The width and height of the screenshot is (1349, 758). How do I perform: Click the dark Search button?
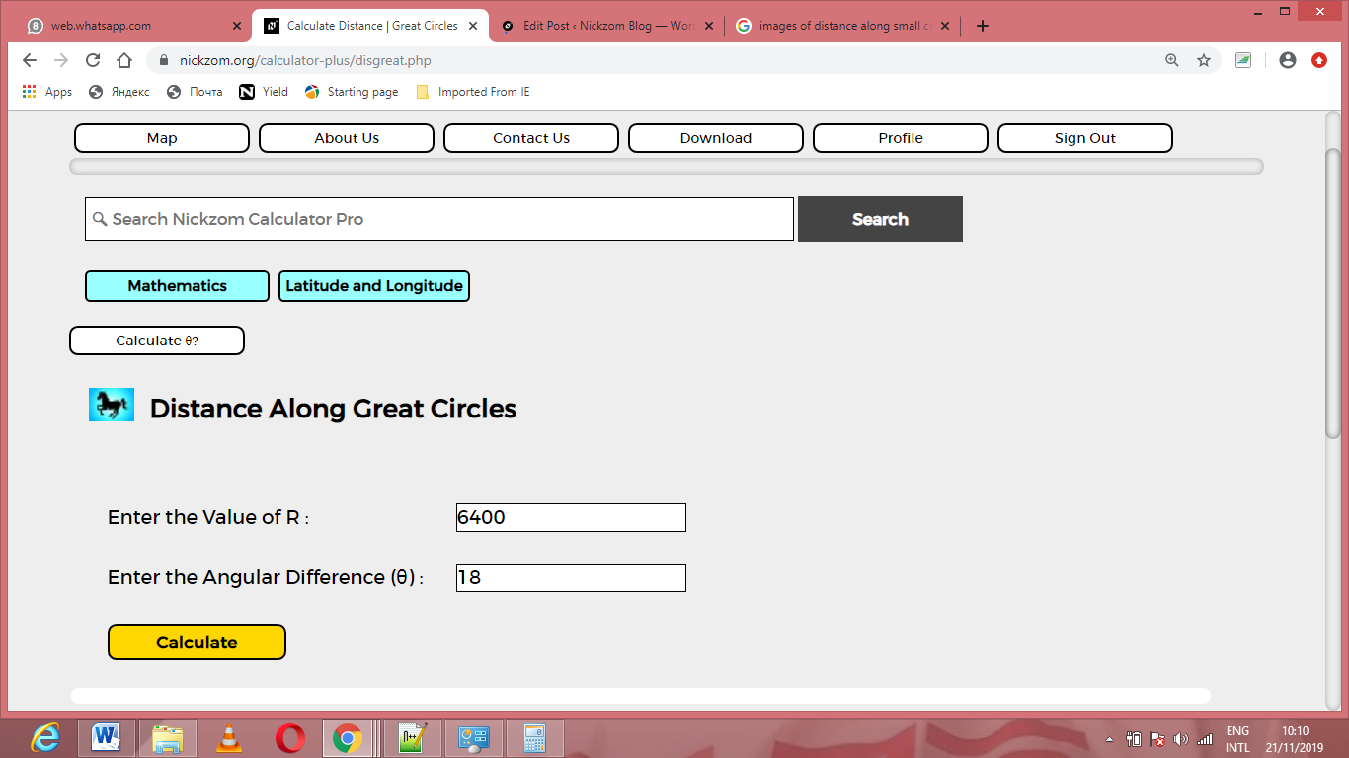click(x=880, y=219)
